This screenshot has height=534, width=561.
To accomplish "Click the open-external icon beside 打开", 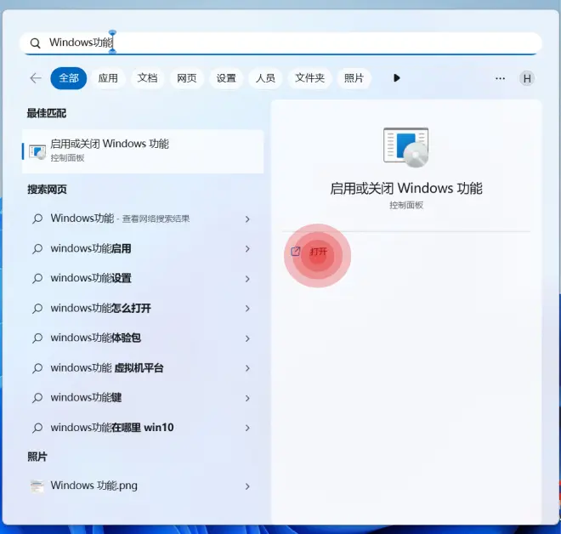I will pyautogui.click(x=295, y=251).
